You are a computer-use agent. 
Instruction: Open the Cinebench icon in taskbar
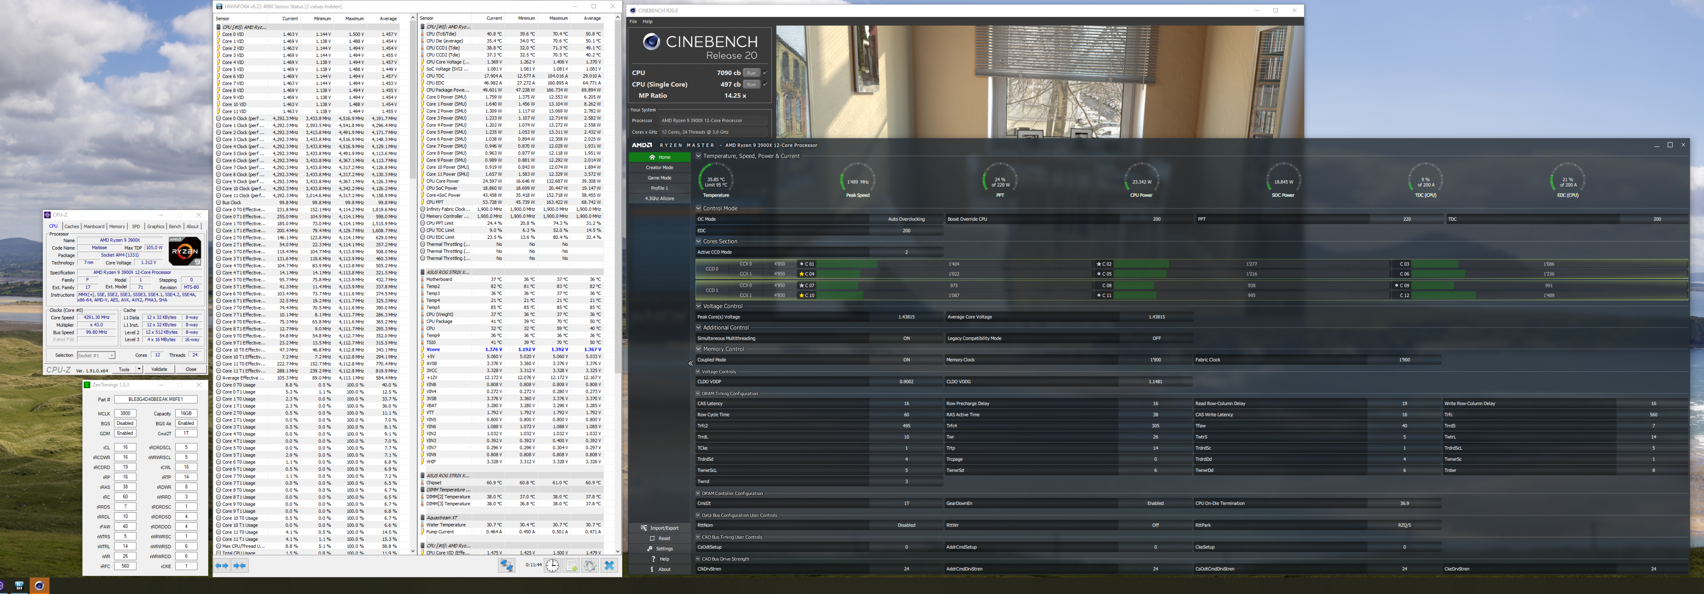[x=39, y=586]
